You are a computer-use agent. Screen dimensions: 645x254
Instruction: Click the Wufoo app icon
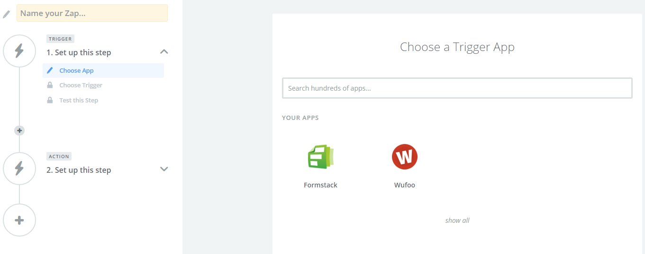pyautogui.click(x=404, y=157)
